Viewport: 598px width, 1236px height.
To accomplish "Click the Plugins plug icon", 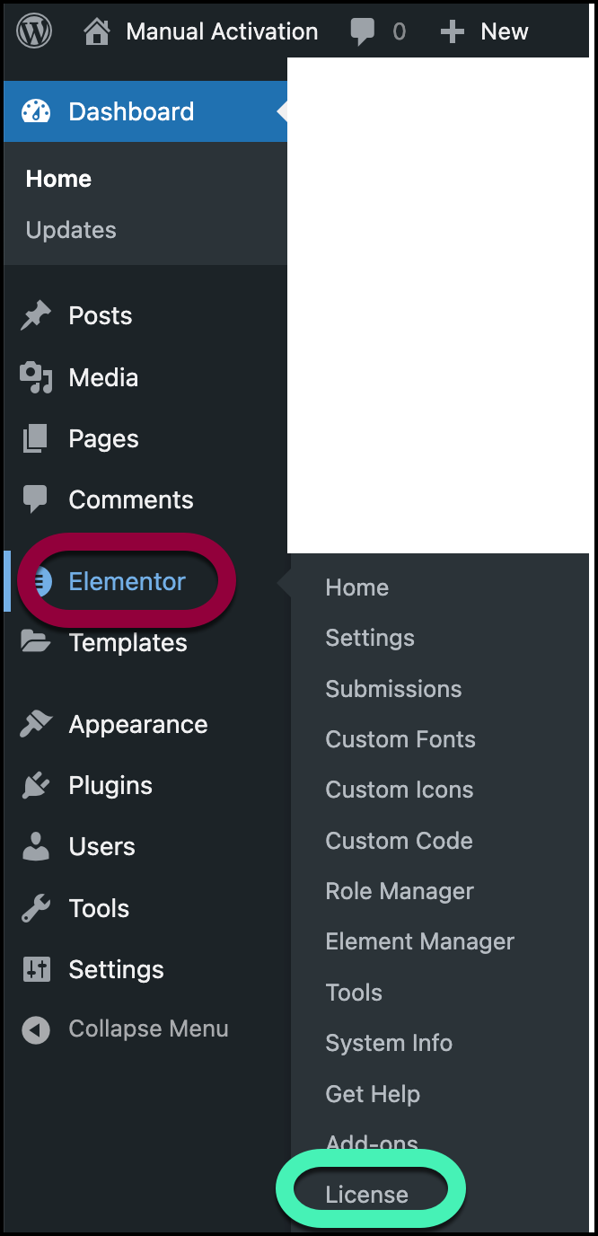I will [36, 785].
